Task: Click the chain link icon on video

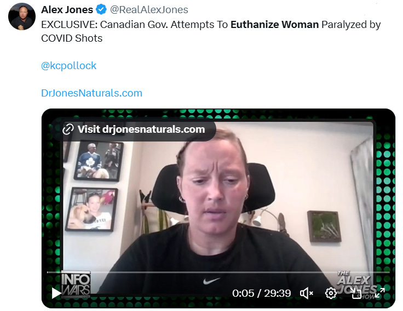Action: click(x=68, y=129)
